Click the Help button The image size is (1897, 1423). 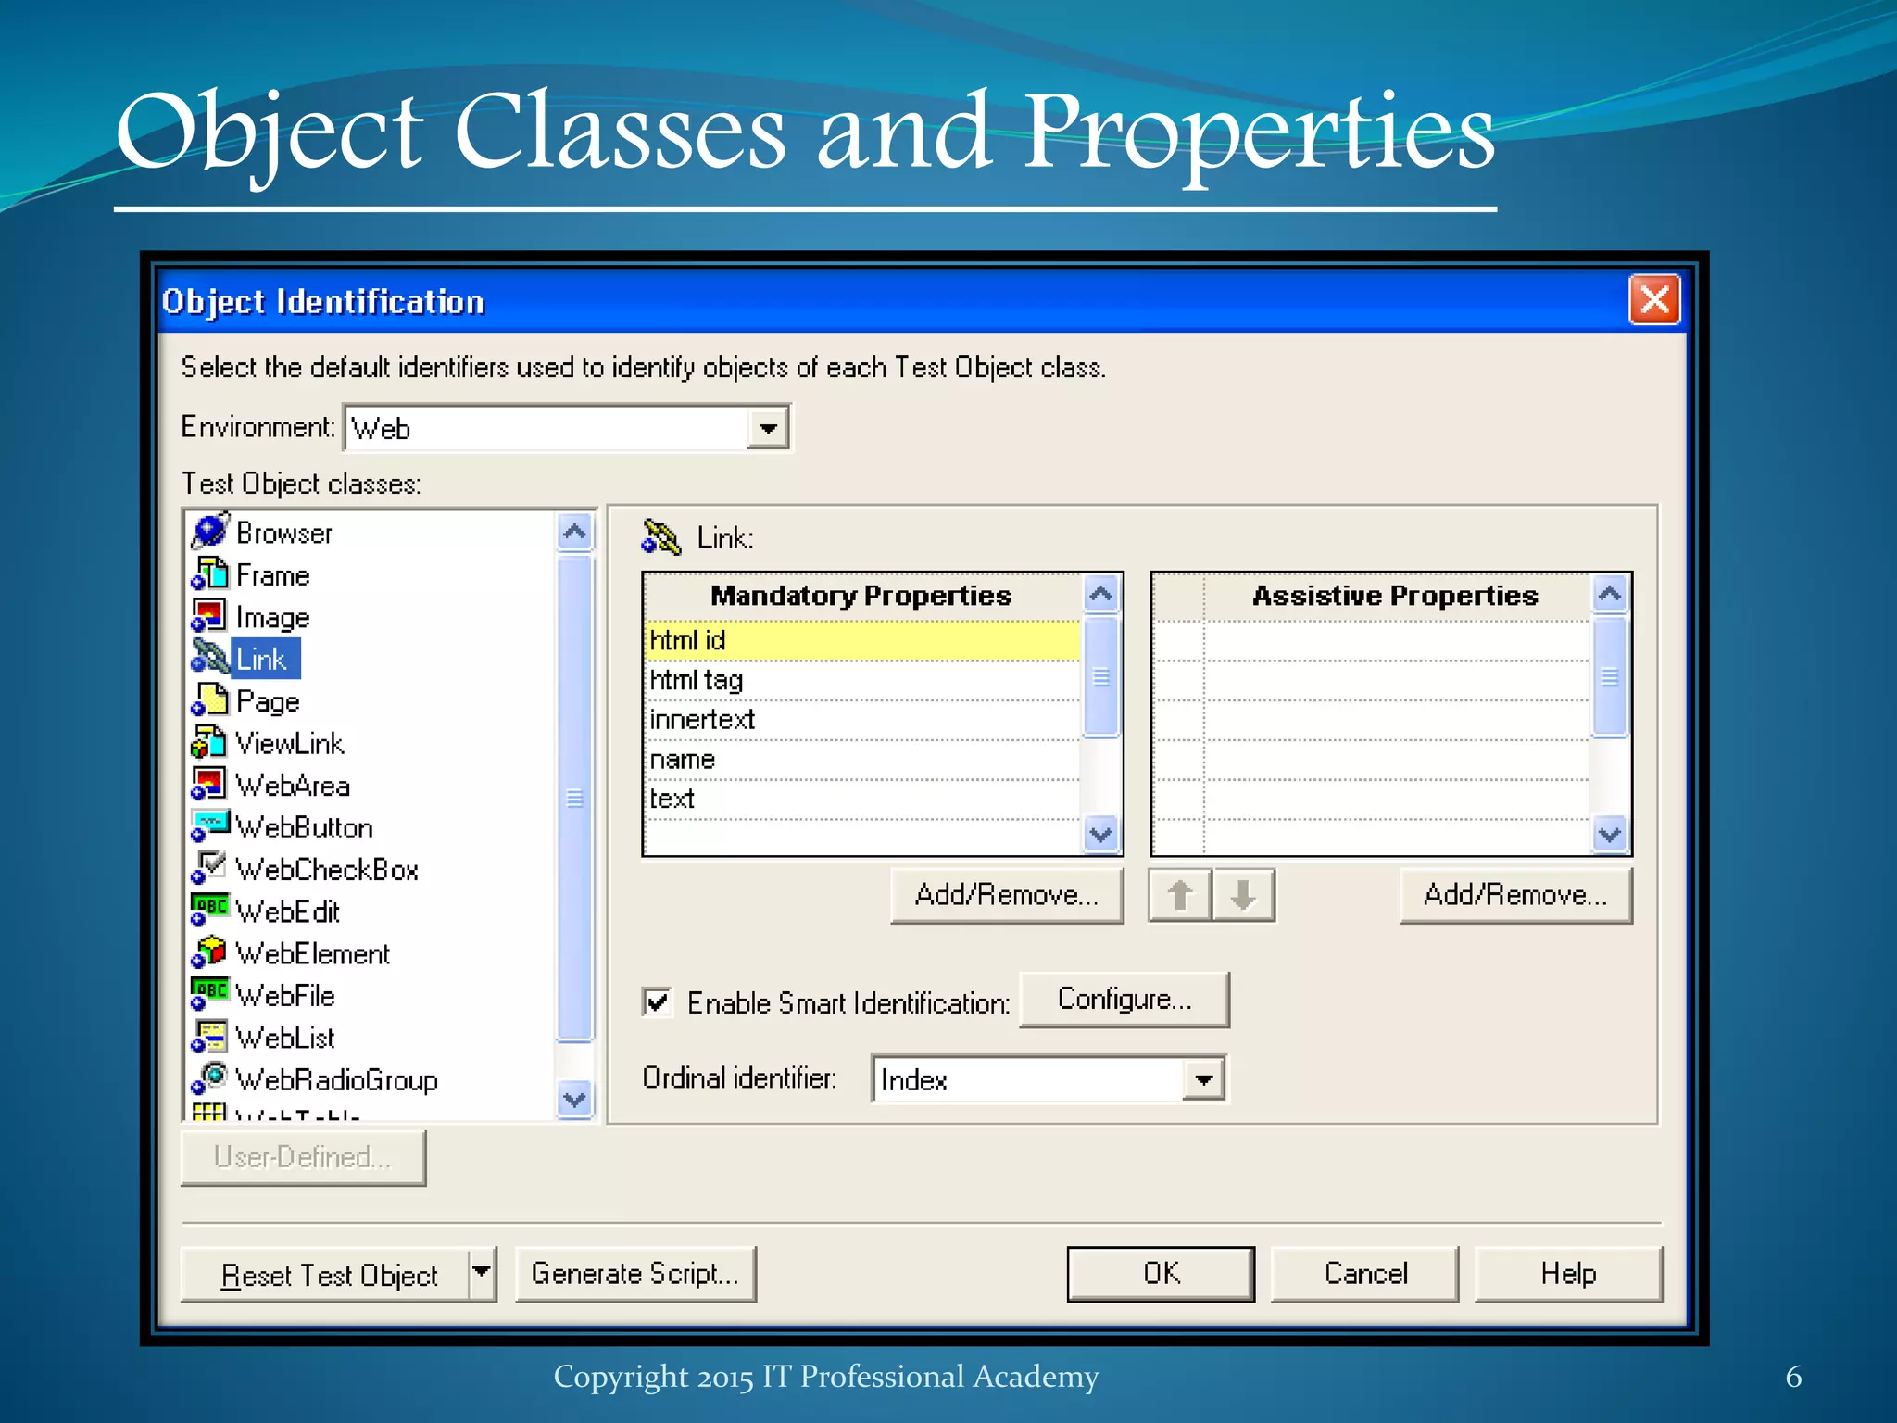pyautogui.click(x=1568, y=1274)
